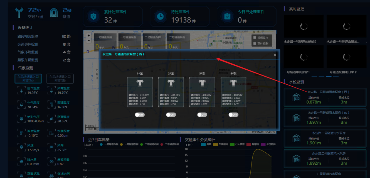Open the 永定路一号隧道东侧(南) video thumbnail

pyautogui.click(x=304, y=27)
